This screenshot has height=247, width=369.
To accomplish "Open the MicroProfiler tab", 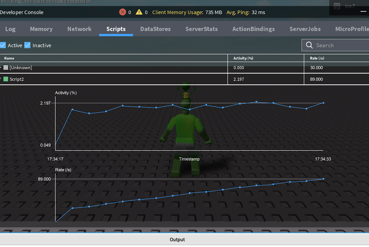I will pos(352,29).
